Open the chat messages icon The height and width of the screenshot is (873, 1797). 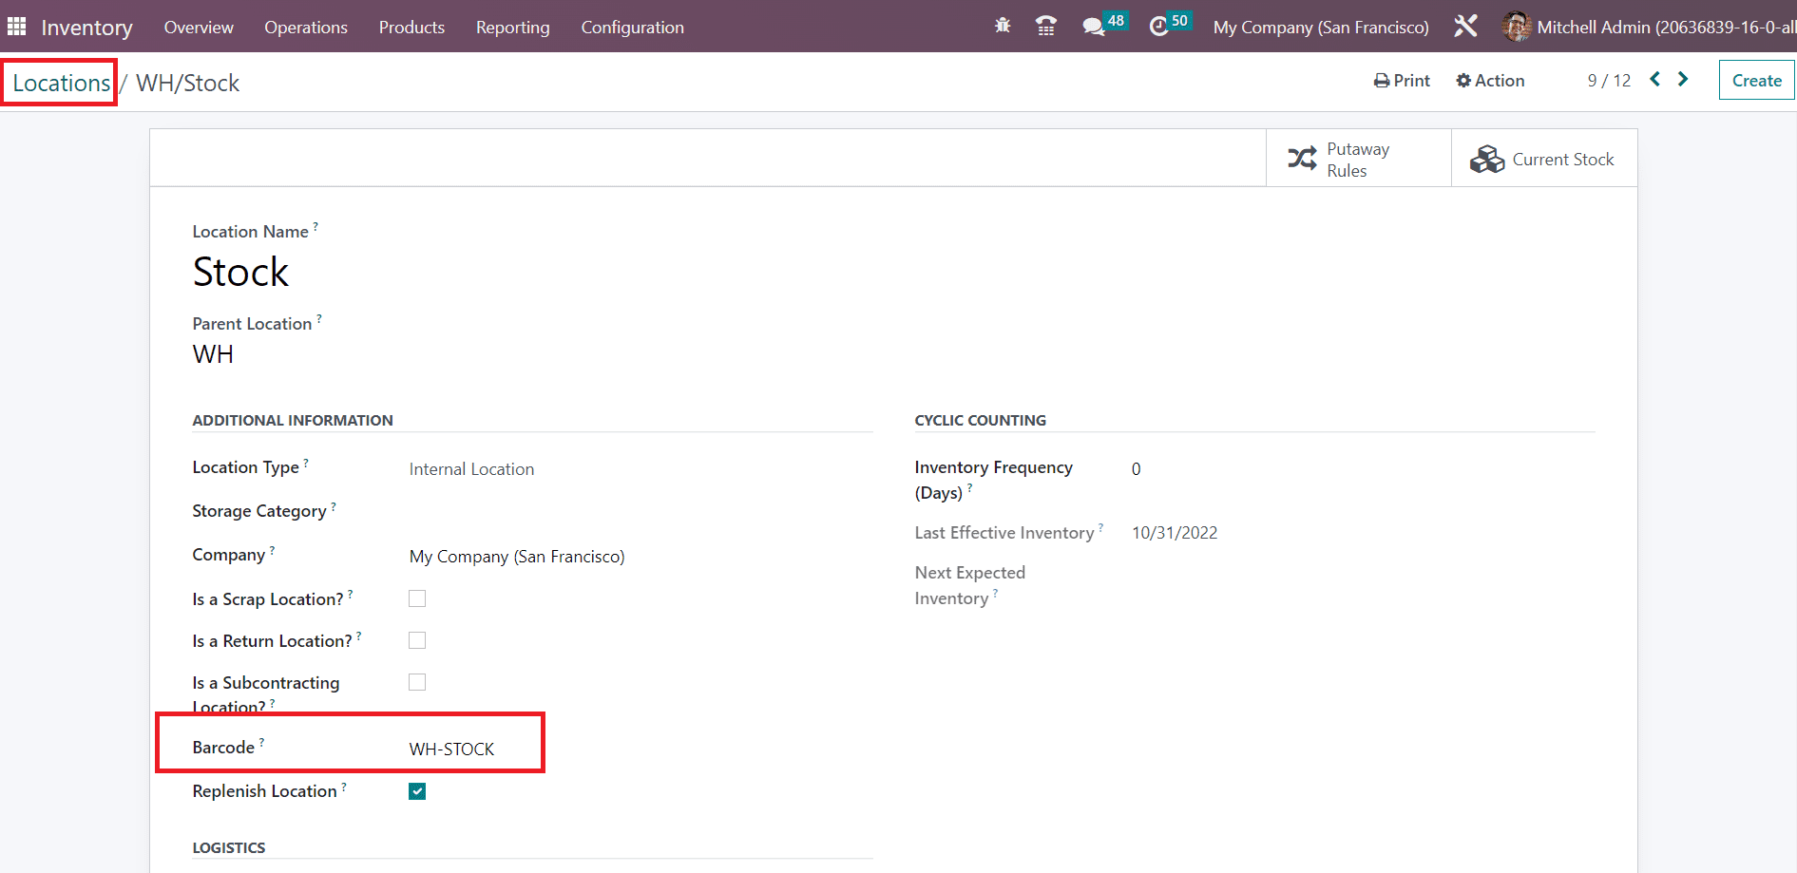click(1094, 27)
